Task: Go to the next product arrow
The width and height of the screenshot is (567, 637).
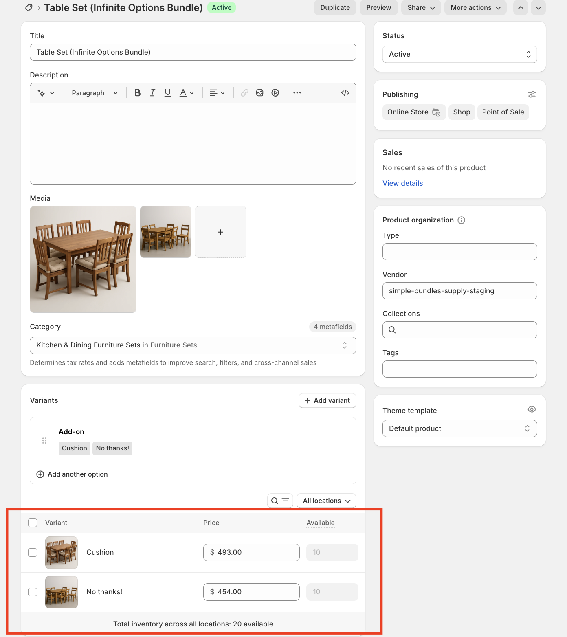Action: click(538, 8)
